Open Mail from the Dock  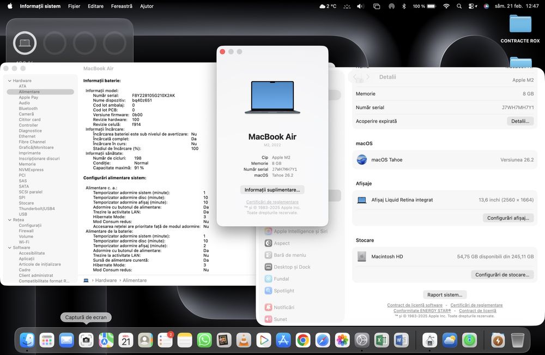pos(66,340)
